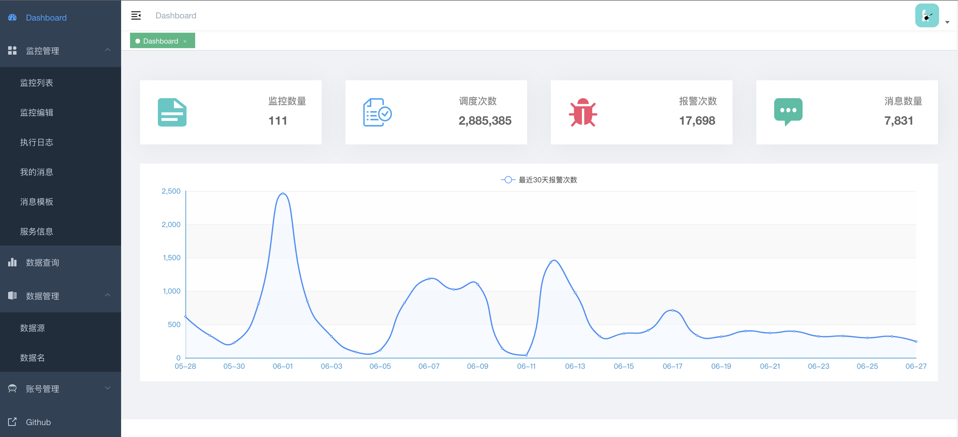Toggle the 最近30天报警次数 legend series

[x=539, y=180]
